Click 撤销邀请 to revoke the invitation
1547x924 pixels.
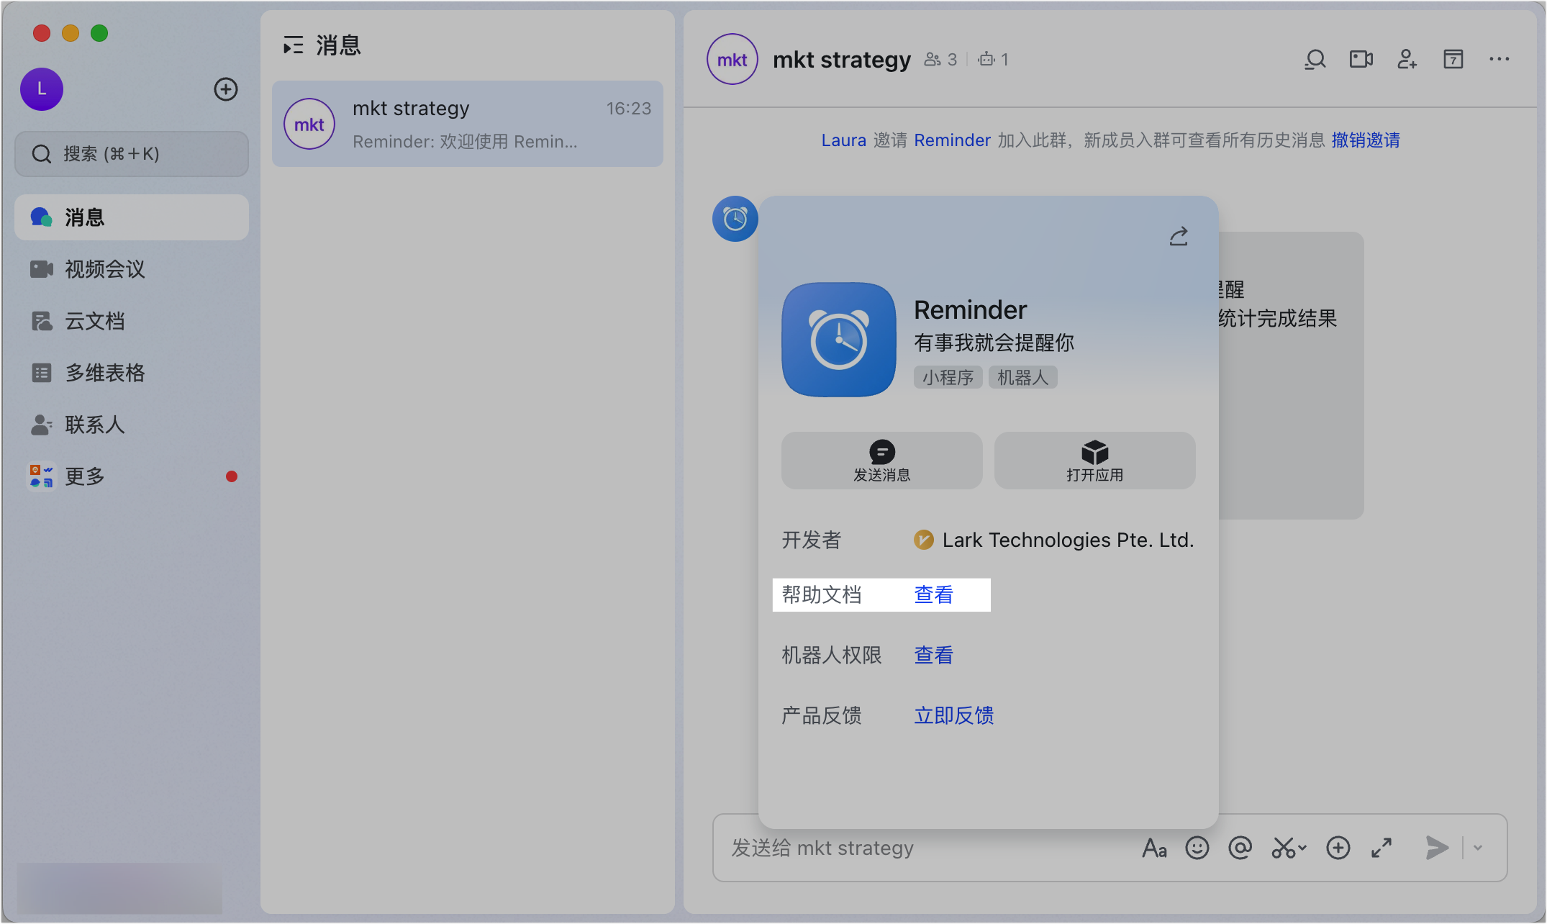coord(1366,140)
